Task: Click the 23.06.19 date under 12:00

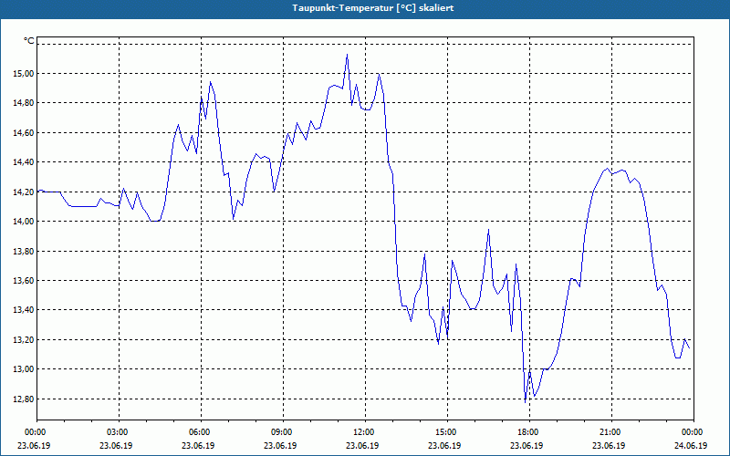Action: click(x=362, y=445)
